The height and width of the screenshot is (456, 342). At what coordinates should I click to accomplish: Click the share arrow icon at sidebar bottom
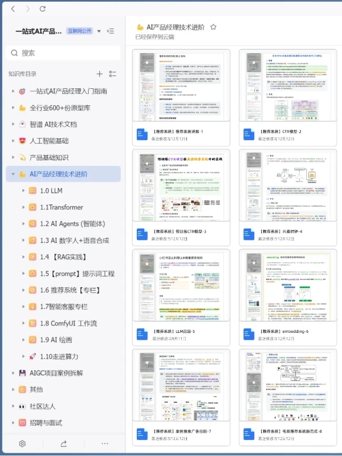tap(64, 443)
